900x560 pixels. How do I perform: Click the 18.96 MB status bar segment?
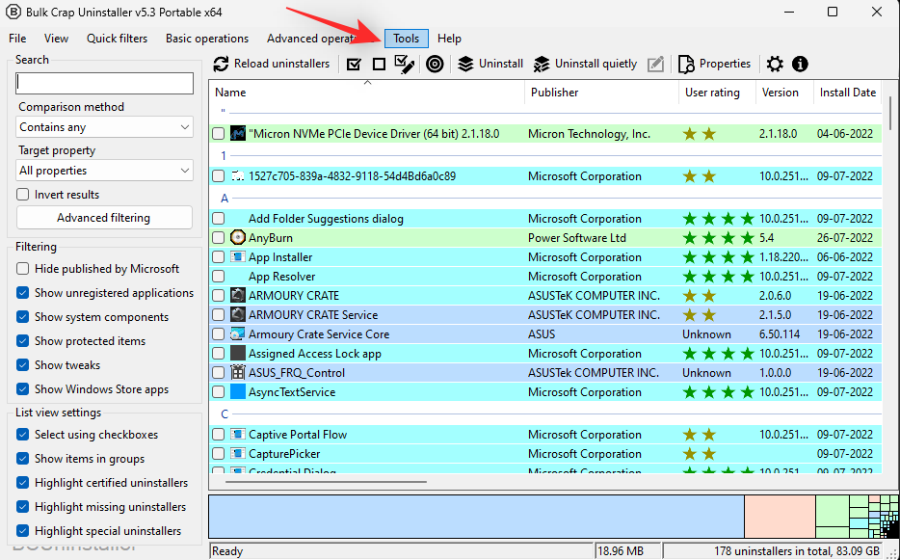[x=627, y=550]
